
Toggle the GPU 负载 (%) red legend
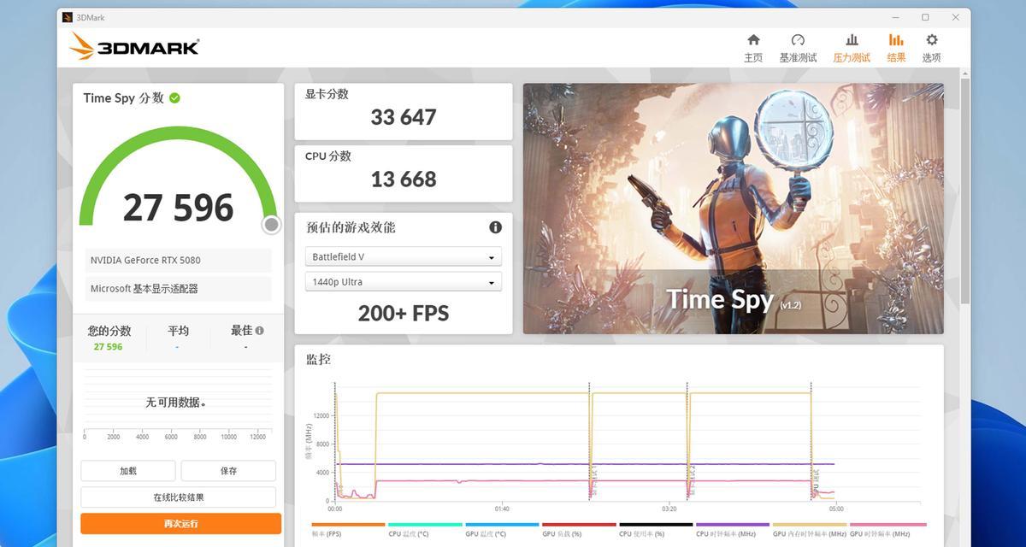pos(579,530)
